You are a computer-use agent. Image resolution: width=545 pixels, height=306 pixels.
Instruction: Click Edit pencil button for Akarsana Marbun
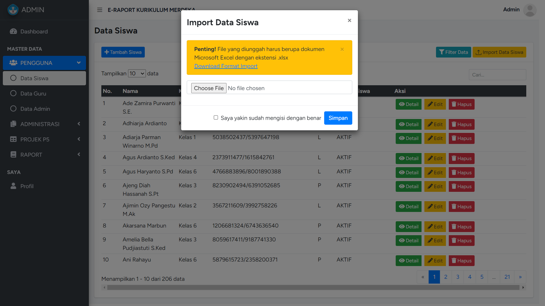(x=435, y=227)
